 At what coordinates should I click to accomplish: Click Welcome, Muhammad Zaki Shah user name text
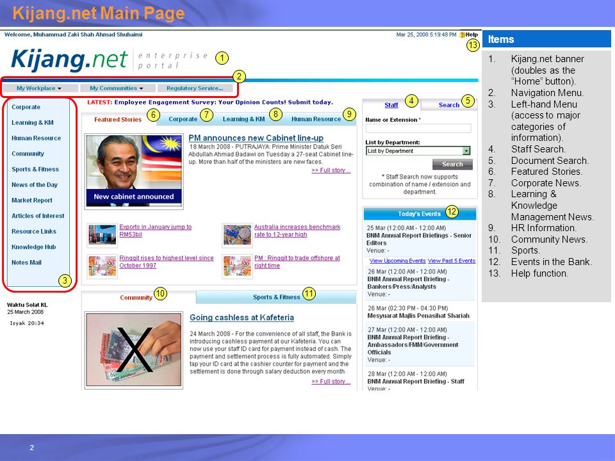coord(73,35)
